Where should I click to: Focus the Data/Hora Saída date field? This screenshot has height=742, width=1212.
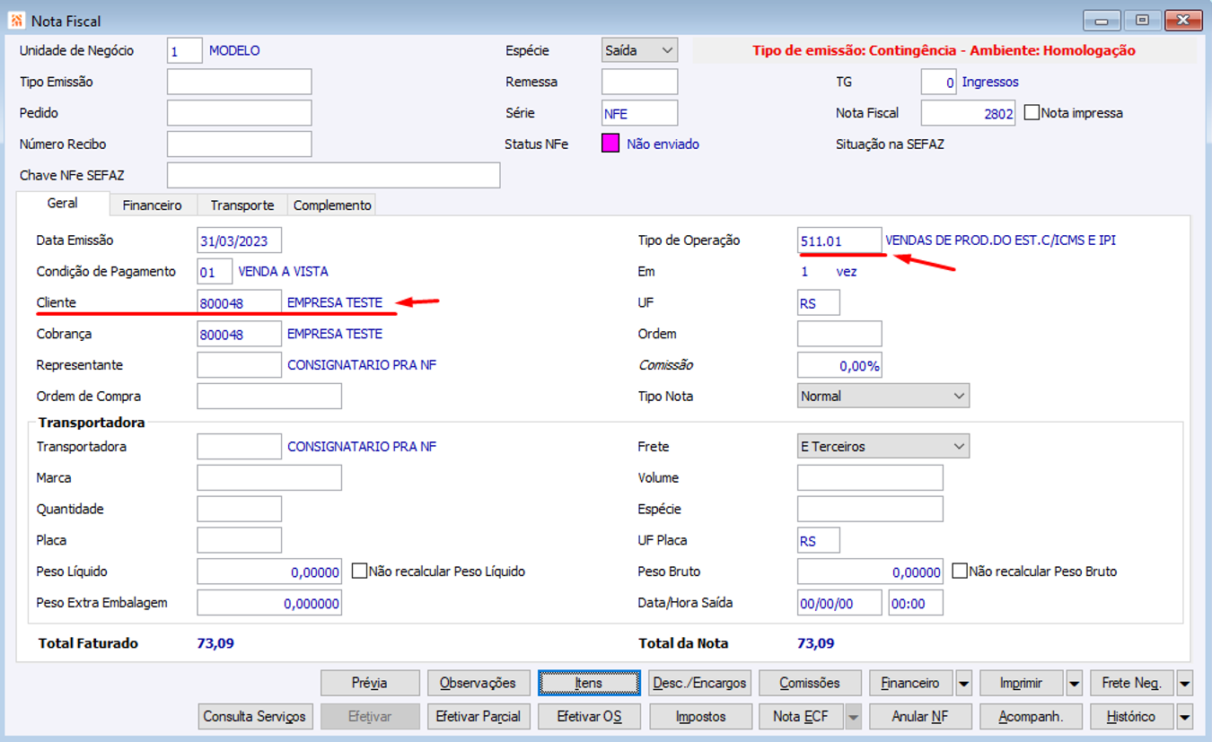(x=839, y=603)
